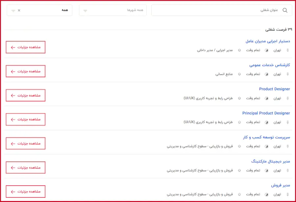The height and width of the screenshot is (202, 296).
Task: Click the arrow icon in the 'مدیر دیجیتال مارکتینگ' details button
Action: pyautogui.click(x=13, y=168)
